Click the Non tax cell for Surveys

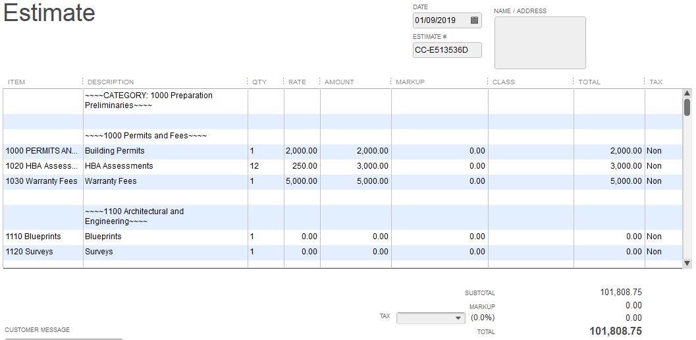click(x=664, y=252)
